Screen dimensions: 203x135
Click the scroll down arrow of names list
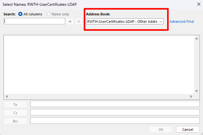(197, 91)
